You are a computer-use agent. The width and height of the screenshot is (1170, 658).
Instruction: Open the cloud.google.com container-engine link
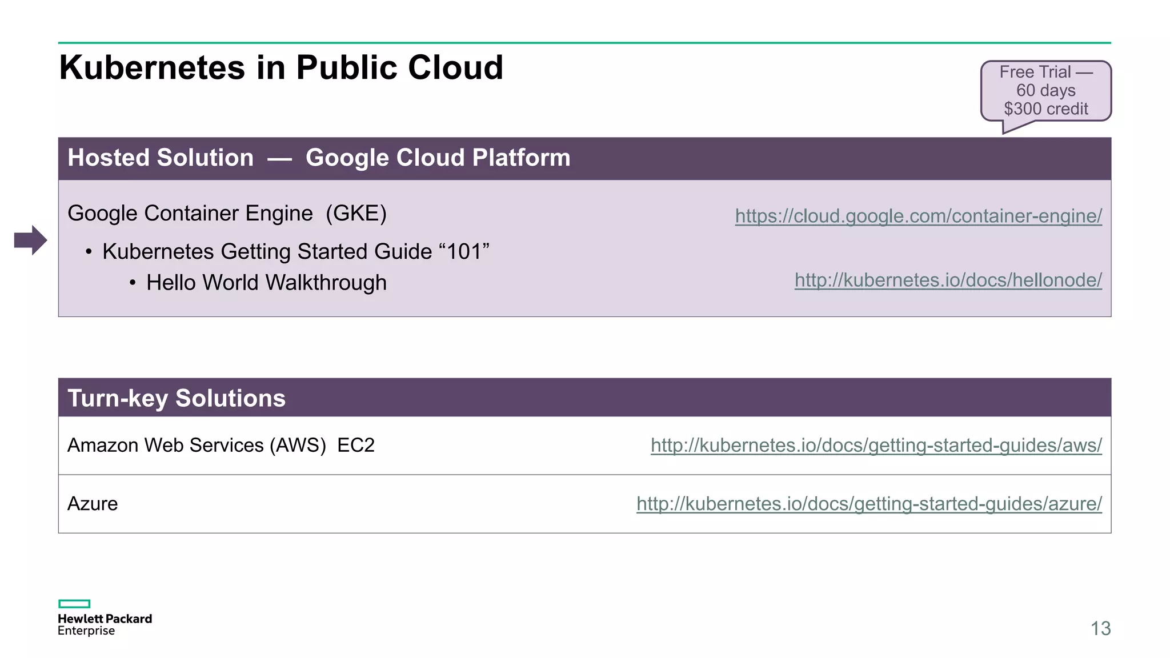pos(918,216)
